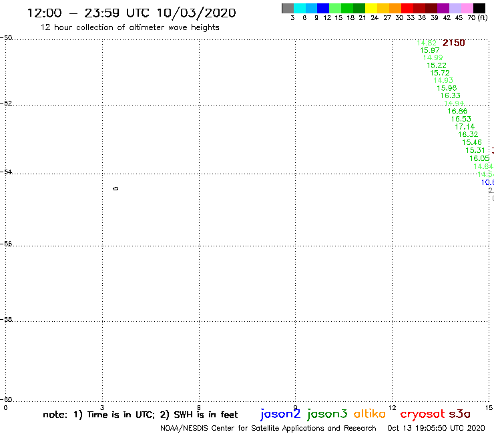
Task: Click the jason3 satellite legend label
Action: [x=327, y=414]
